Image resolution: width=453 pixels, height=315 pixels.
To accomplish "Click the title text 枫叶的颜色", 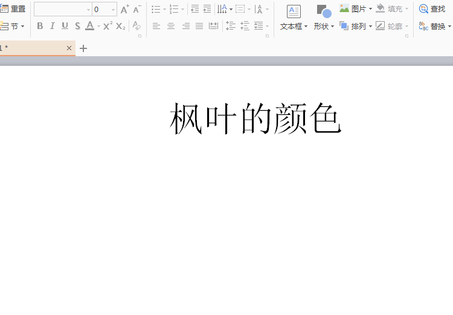I will coord(255,119).
